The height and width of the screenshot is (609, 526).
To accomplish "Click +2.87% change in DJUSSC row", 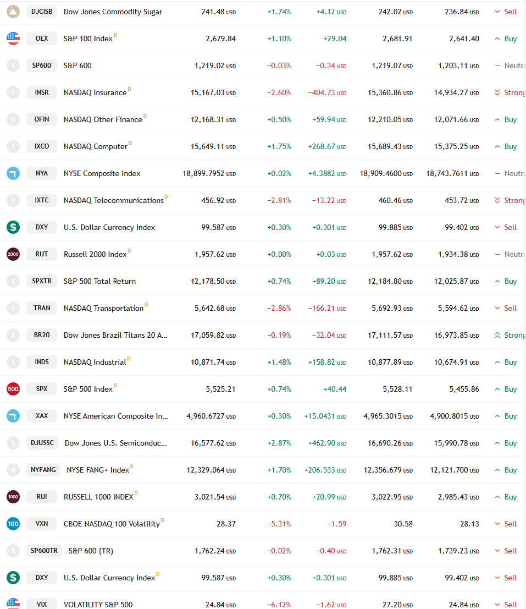I will [x=279, y=443].
